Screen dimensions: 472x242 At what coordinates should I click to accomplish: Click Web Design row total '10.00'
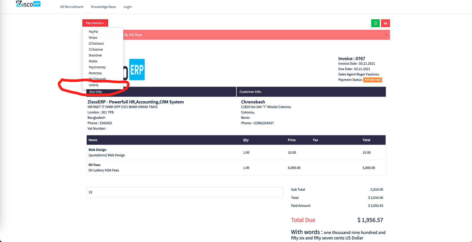pos(366,152)
